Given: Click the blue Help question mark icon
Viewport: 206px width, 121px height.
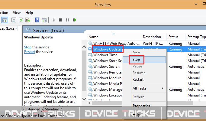Looking at the screenshot, I should click(37, 20).
